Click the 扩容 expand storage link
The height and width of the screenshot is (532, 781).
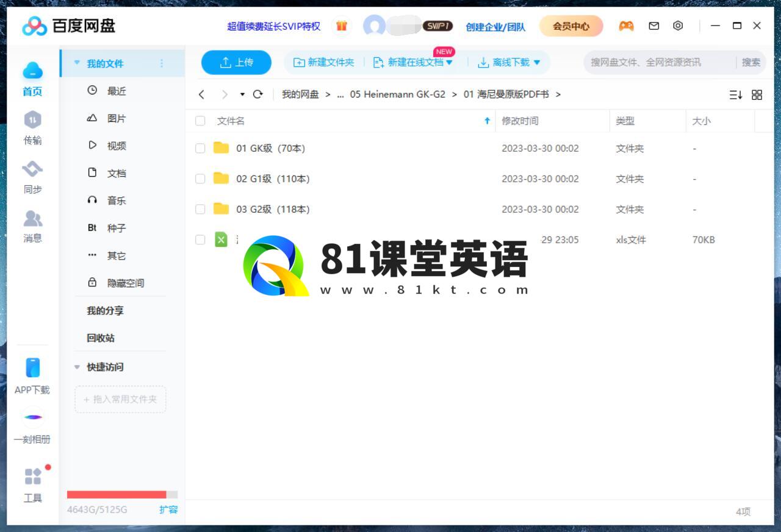point(168,509)
